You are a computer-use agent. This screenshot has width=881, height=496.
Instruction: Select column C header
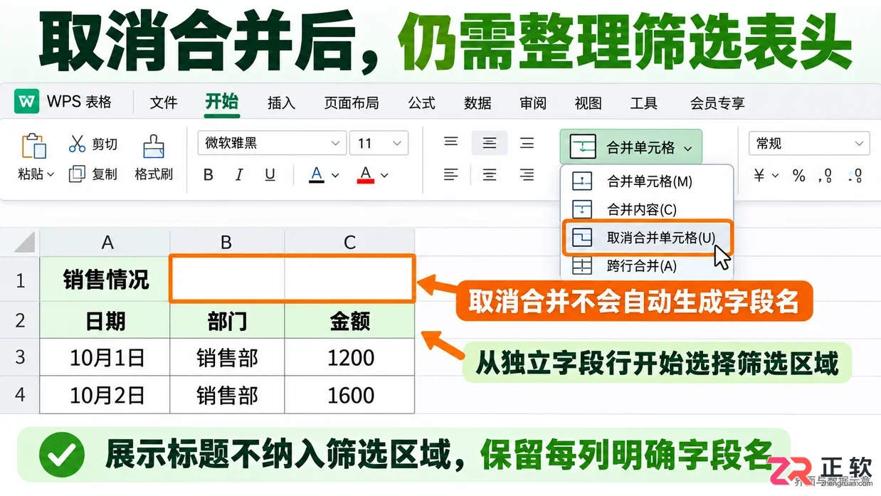349,242
